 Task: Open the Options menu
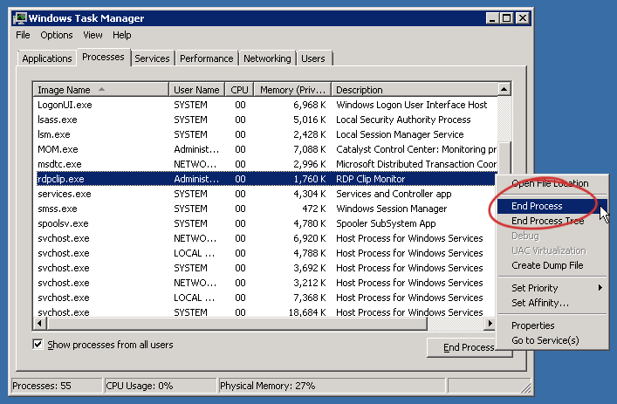pos(56,35)
